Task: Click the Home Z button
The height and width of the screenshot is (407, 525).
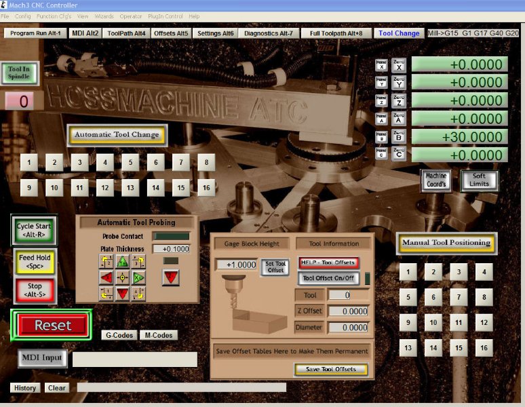Action: (x=381, y=100)
